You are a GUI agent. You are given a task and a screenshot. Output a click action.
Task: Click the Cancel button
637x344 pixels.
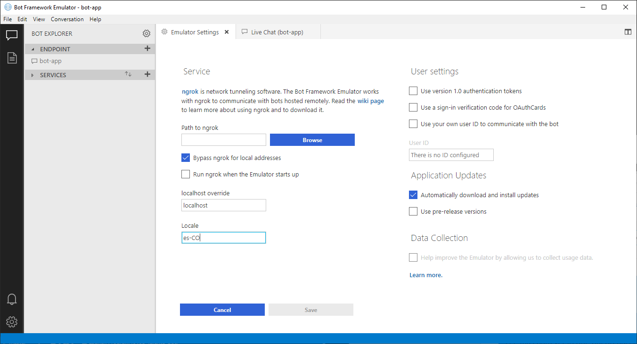[x=222, y=310]
